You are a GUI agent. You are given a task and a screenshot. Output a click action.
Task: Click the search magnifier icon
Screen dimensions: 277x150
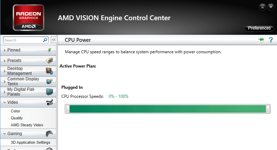[x=45, y=40]
